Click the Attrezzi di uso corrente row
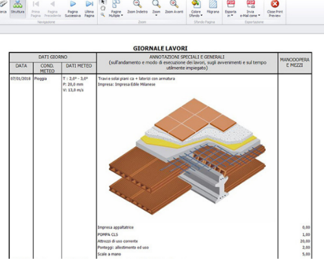 (x=118, y=241)
